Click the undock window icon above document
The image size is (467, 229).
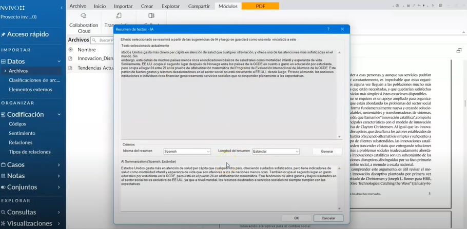pyautogui.click(x=459, y=51)
